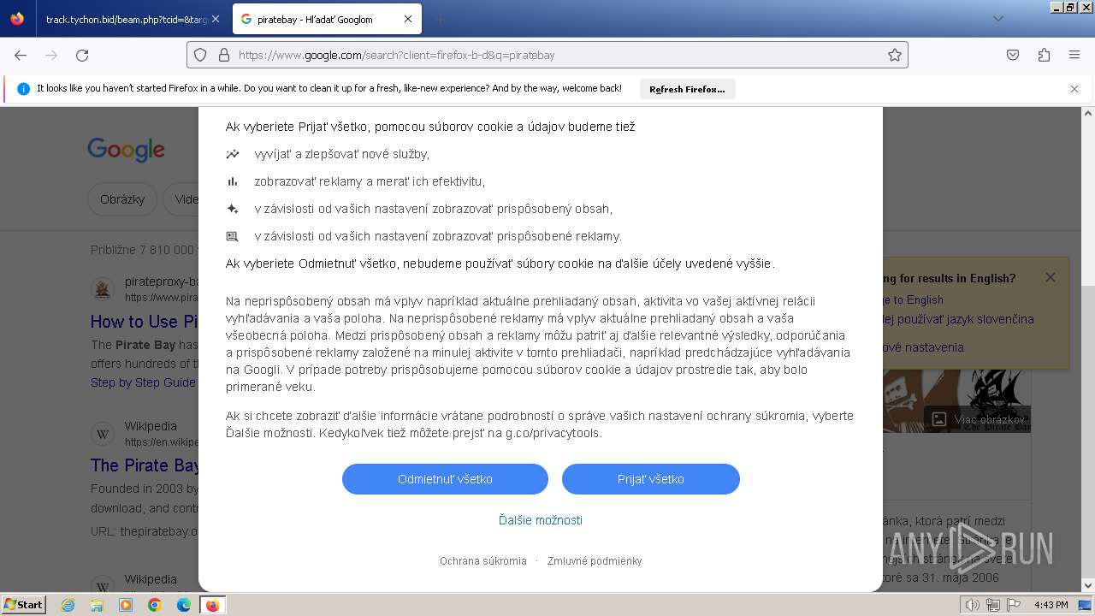Close the track.tychon.bid tab
The image size is (1095, 616).
pos(216,19)
